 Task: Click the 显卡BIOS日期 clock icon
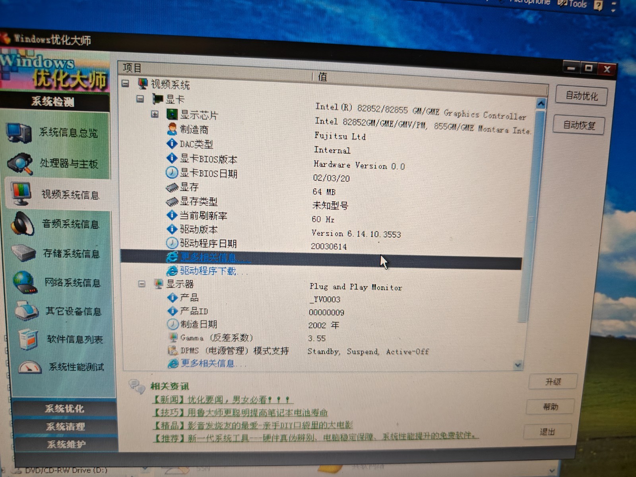(172, 173)
